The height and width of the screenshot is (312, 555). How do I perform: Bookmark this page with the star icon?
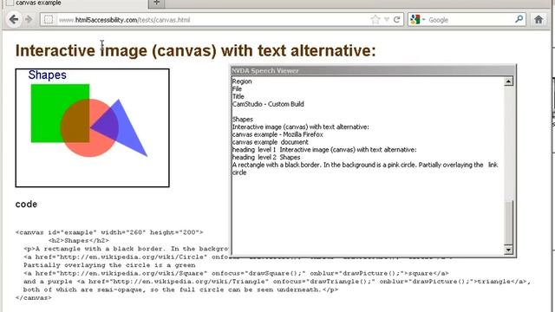(x=375, y=20)
